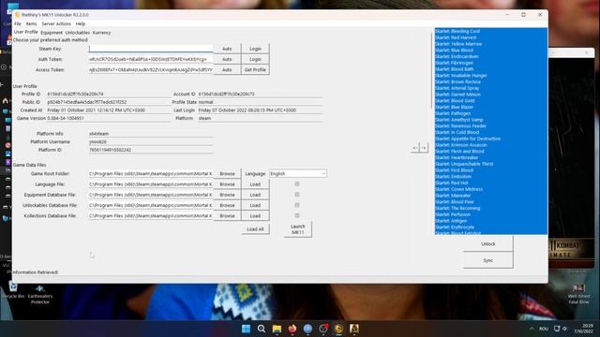The height and width of the screenshot is (337, 600).
Task: Click the right arrow panel toggle button
Action: click(x=424, y=148)
